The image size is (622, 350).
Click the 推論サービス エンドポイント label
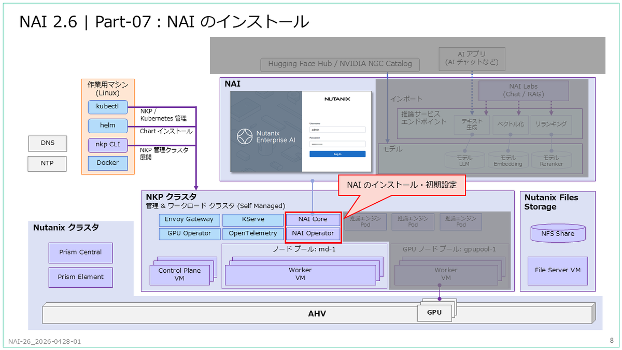424,118
